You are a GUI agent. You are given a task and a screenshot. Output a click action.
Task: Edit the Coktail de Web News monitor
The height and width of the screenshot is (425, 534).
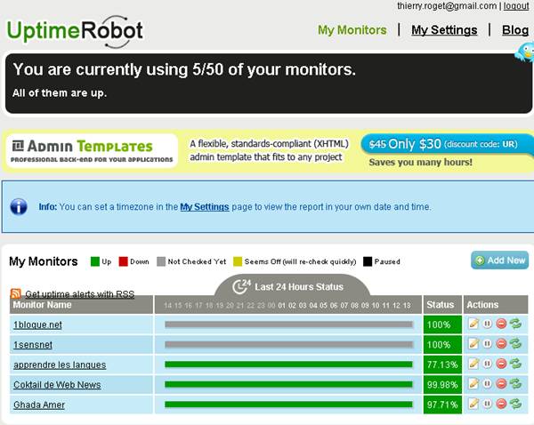pyautogui.click(x=473, y=383)
